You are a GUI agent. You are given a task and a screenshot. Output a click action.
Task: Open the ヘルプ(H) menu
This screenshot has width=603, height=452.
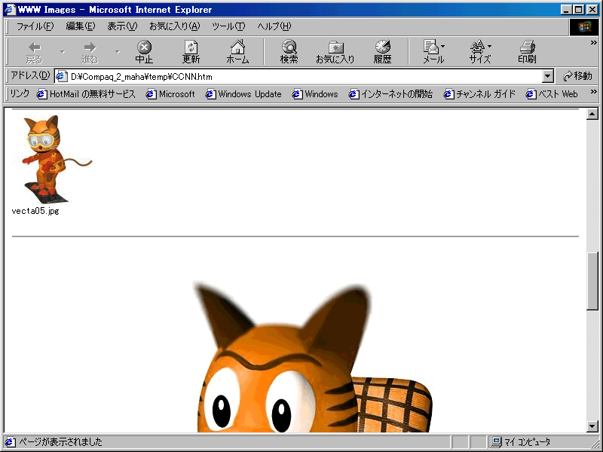point(274,26)
